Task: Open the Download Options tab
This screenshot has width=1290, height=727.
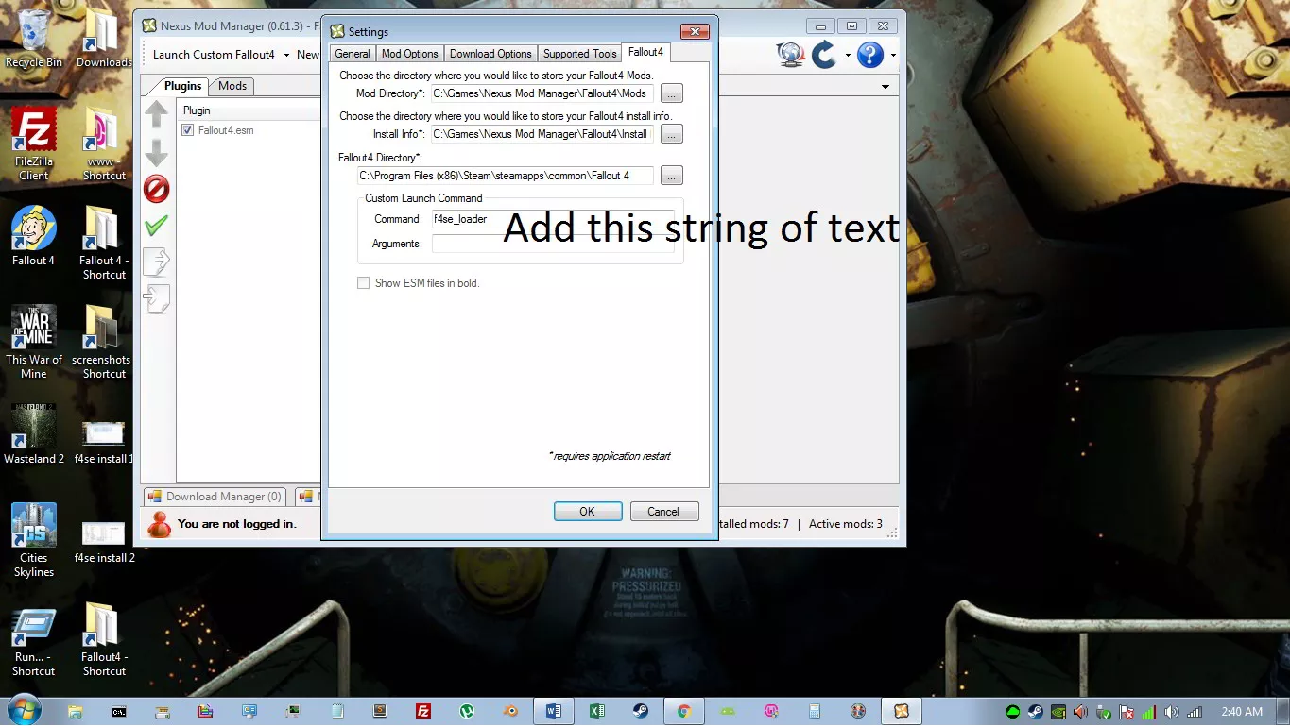Action: (x=490, y=54)
